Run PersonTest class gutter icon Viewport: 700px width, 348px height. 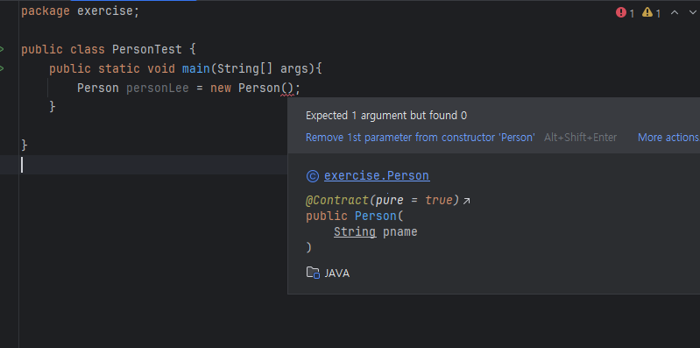point(3,49)
